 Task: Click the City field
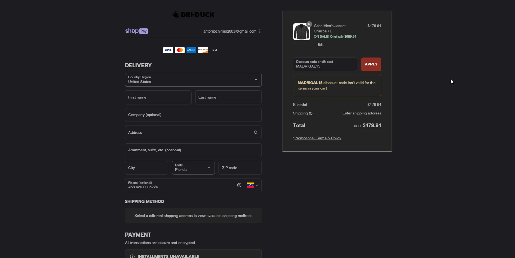click(147, 168)
